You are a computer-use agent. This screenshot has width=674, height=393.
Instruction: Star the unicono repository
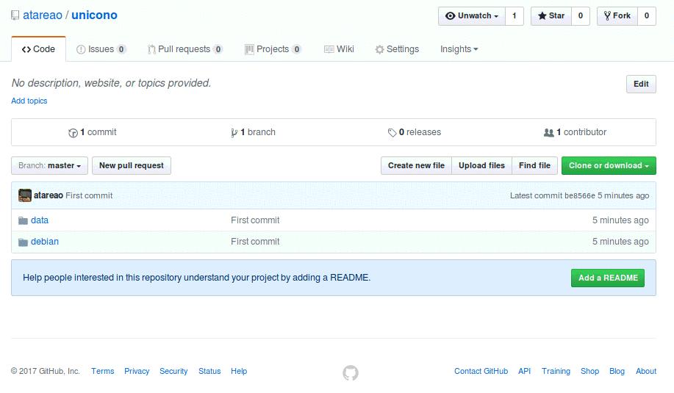[551, 16]
